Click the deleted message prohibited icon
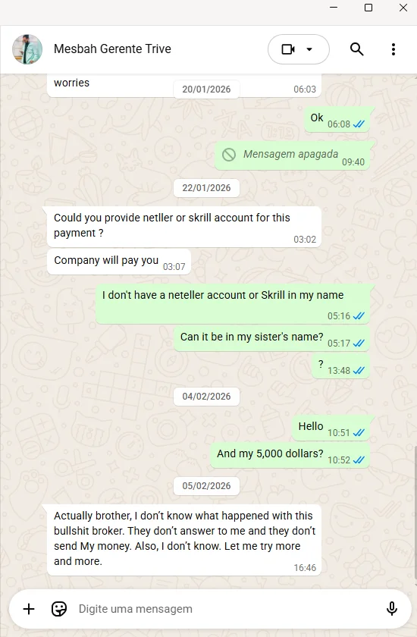The image size is (417, 637). [229, 155]
